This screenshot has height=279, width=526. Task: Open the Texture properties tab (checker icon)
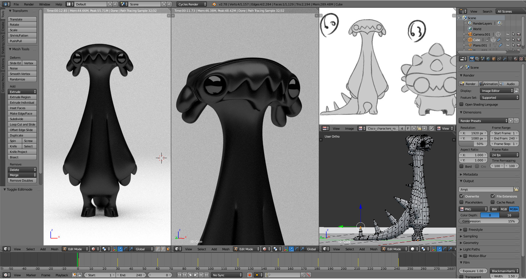521,59
